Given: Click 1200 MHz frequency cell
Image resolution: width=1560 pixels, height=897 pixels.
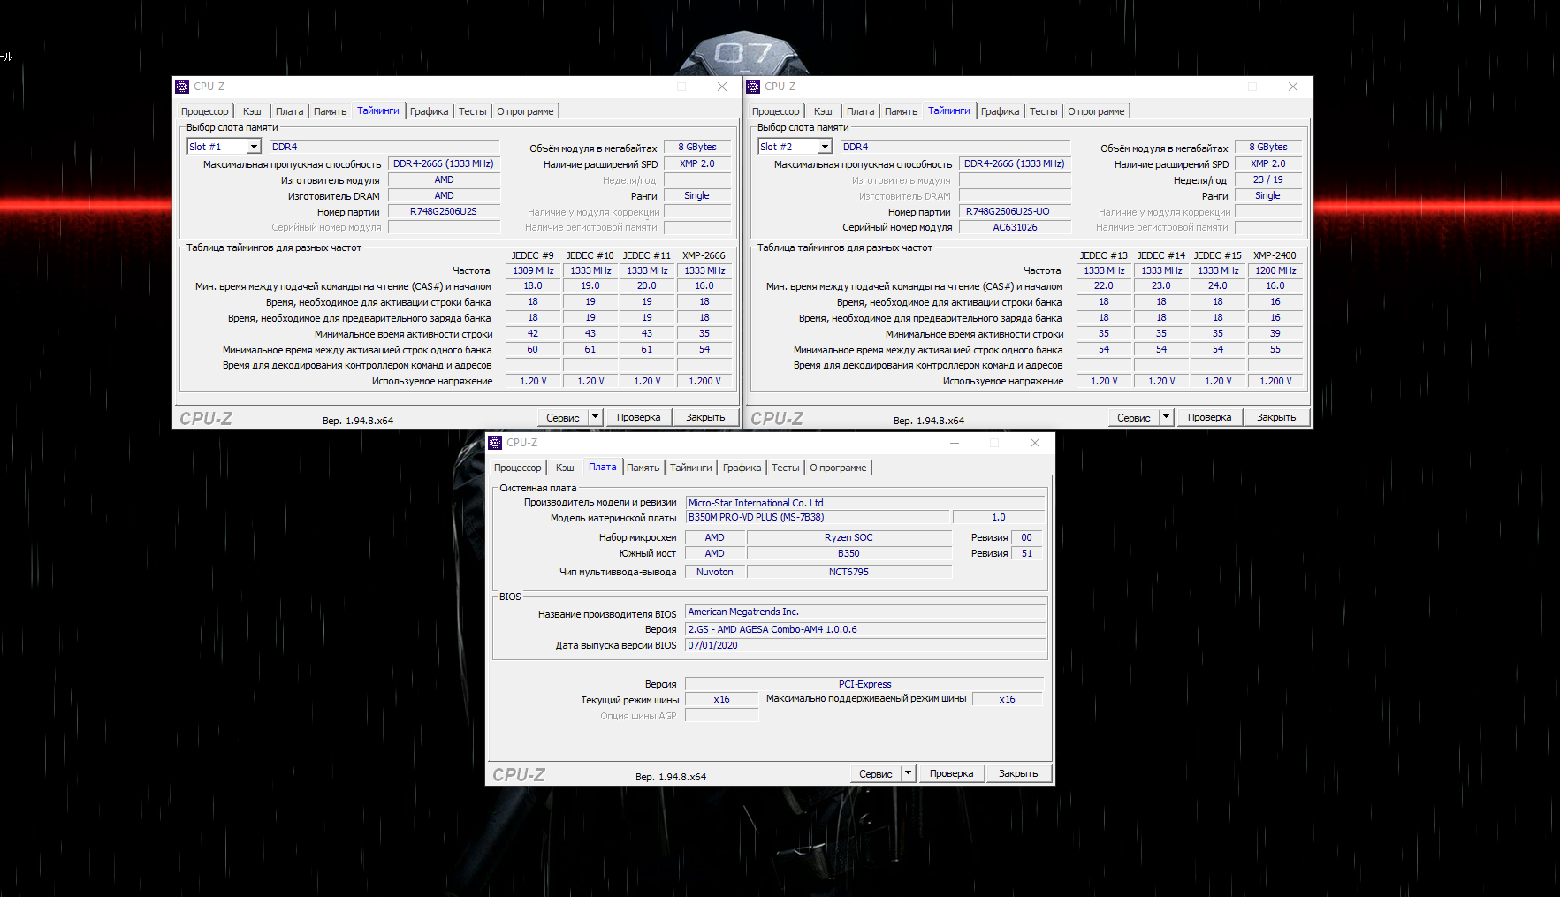Looking at the screenshot, I should 1275,270.
